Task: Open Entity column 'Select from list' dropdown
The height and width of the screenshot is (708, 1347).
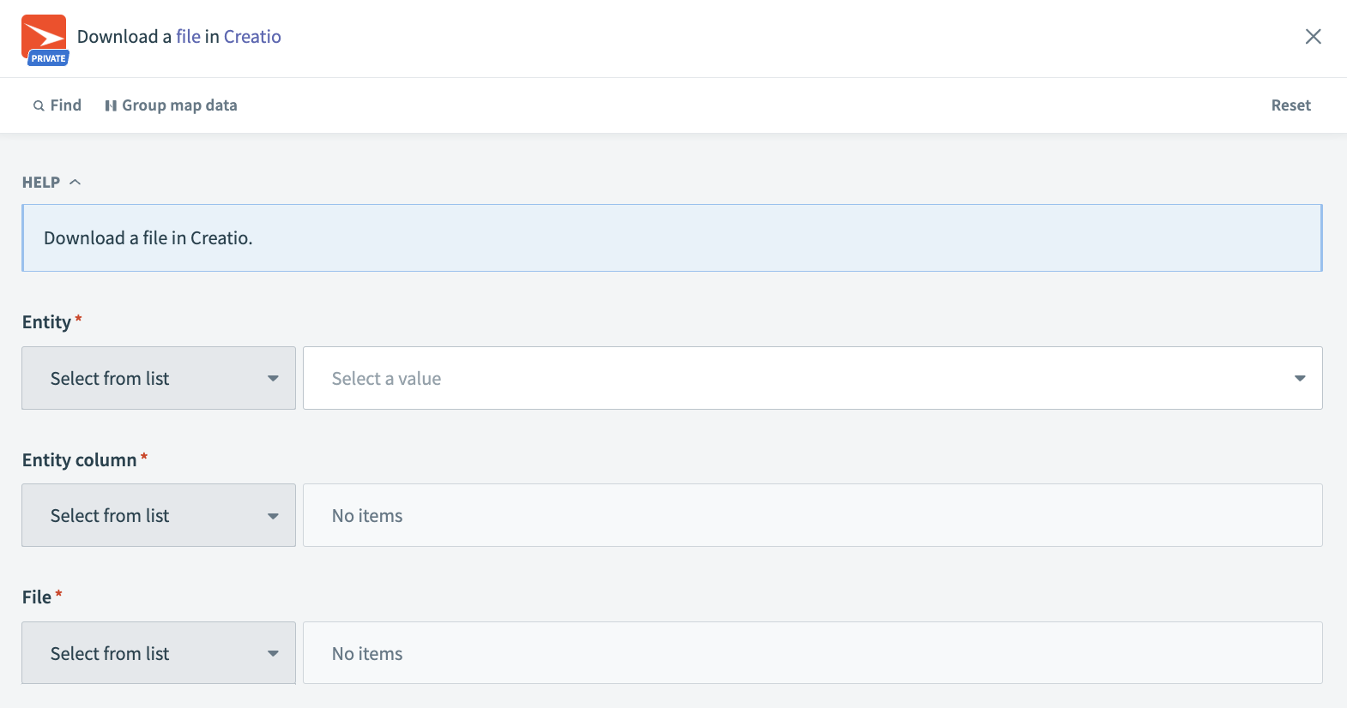Action: 159,515
